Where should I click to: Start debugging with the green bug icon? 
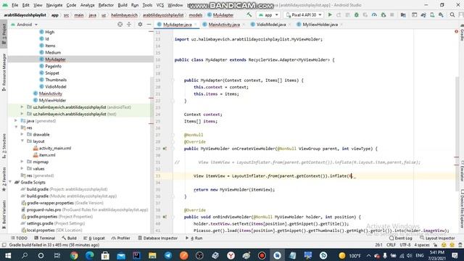[x=357, y=14]
